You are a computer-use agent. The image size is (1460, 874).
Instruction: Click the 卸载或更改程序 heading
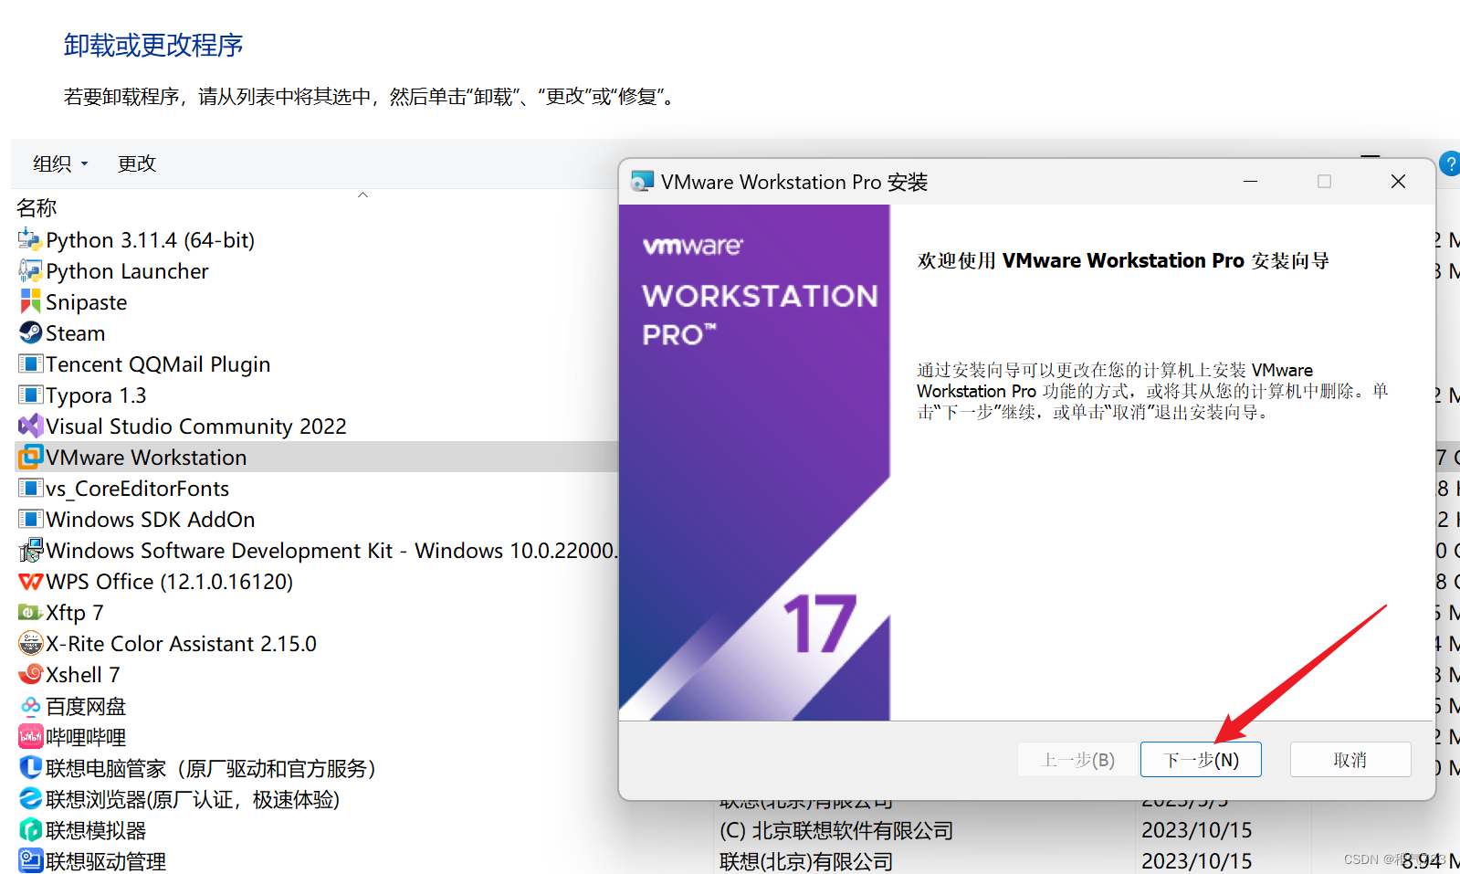[x=153, y=45]
